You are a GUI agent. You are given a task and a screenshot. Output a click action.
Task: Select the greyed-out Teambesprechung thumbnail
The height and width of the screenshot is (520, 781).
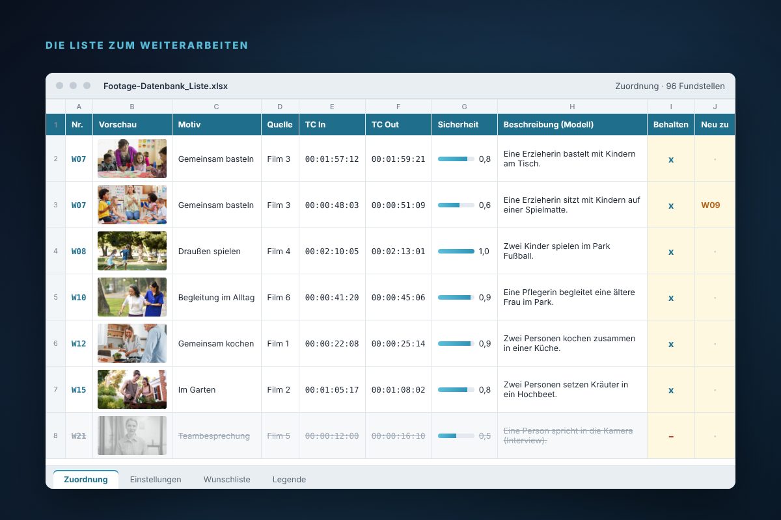[x=132, y=435]
